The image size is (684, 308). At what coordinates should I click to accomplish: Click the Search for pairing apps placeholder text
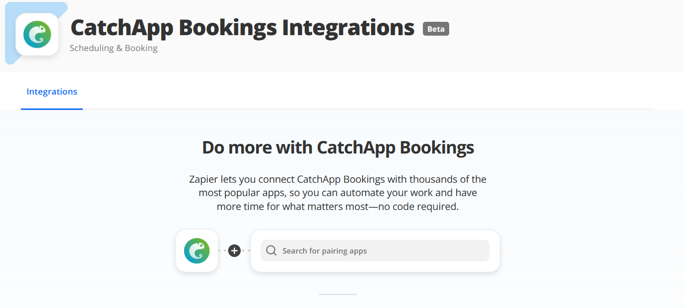point(325,251)
